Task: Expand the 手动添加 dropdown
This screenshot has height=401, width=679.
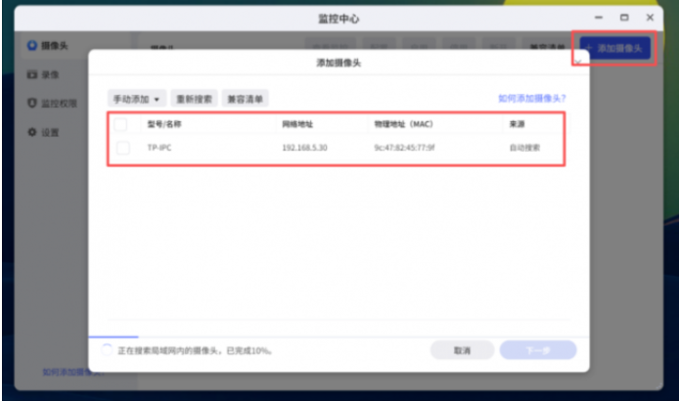Action: point(136,99)
